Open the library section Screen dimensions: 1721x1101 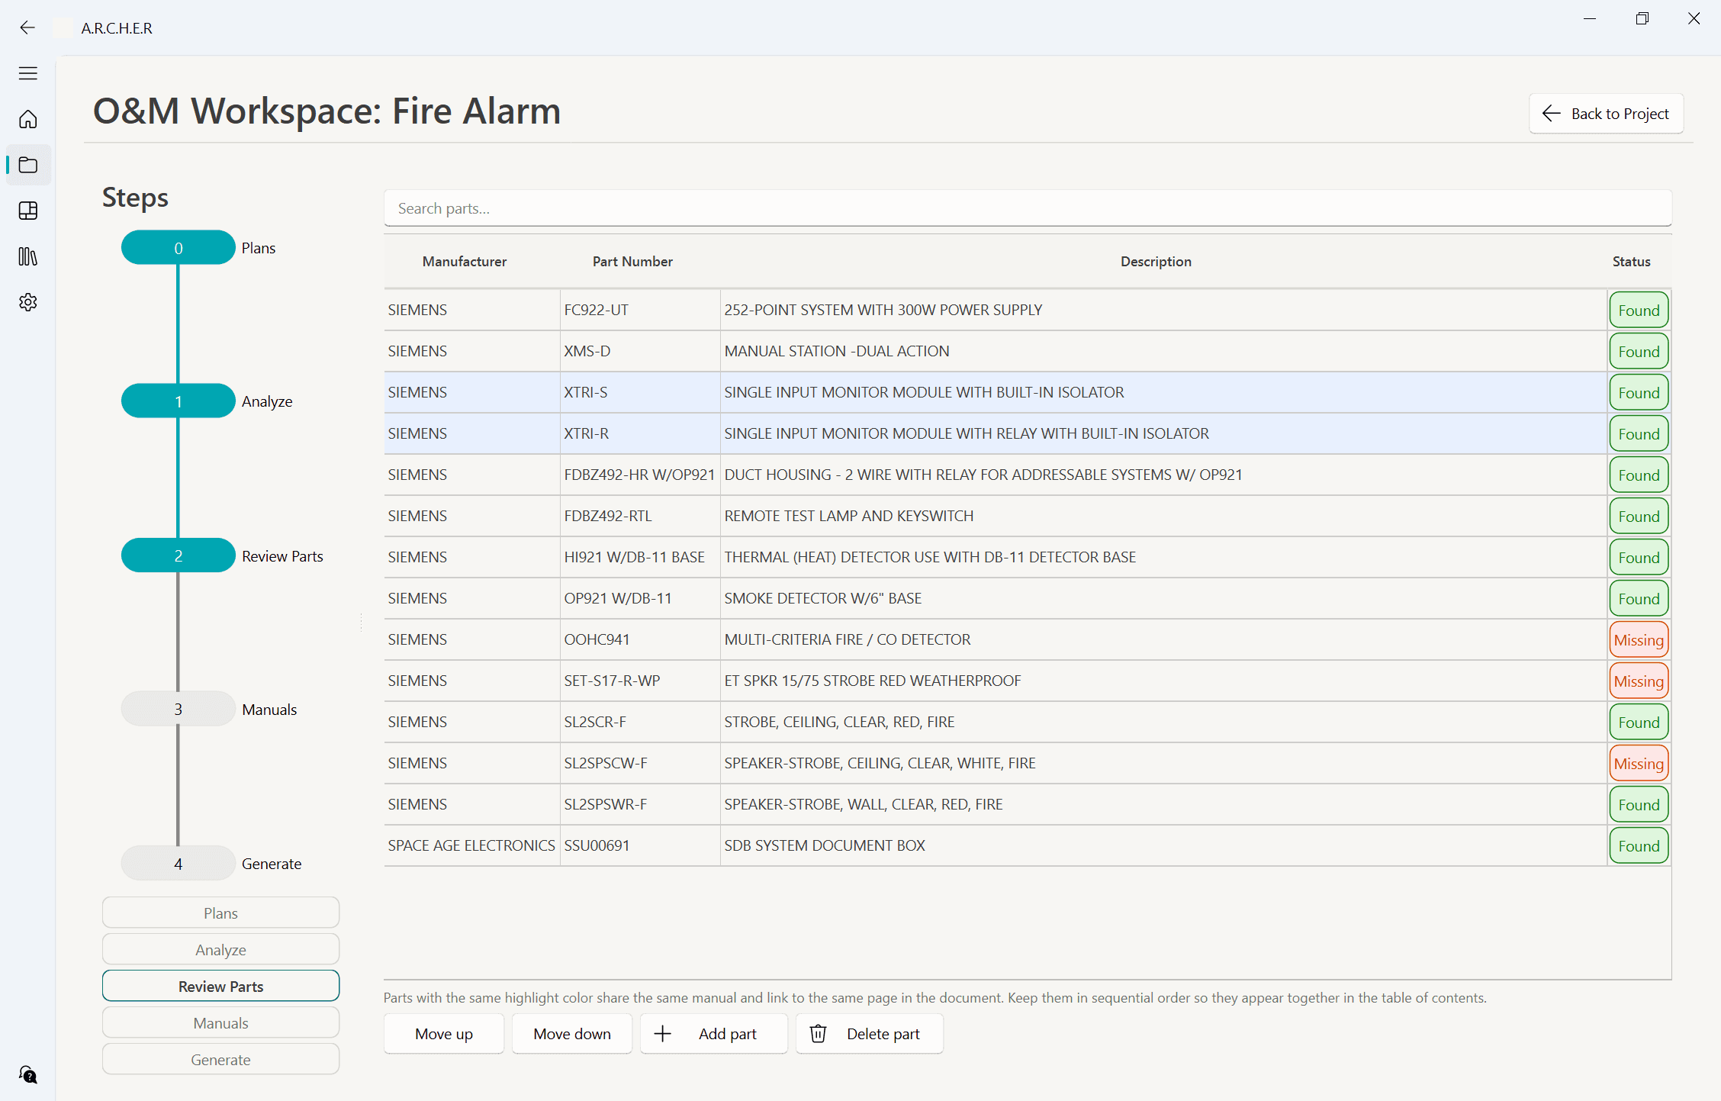(28, 256)
